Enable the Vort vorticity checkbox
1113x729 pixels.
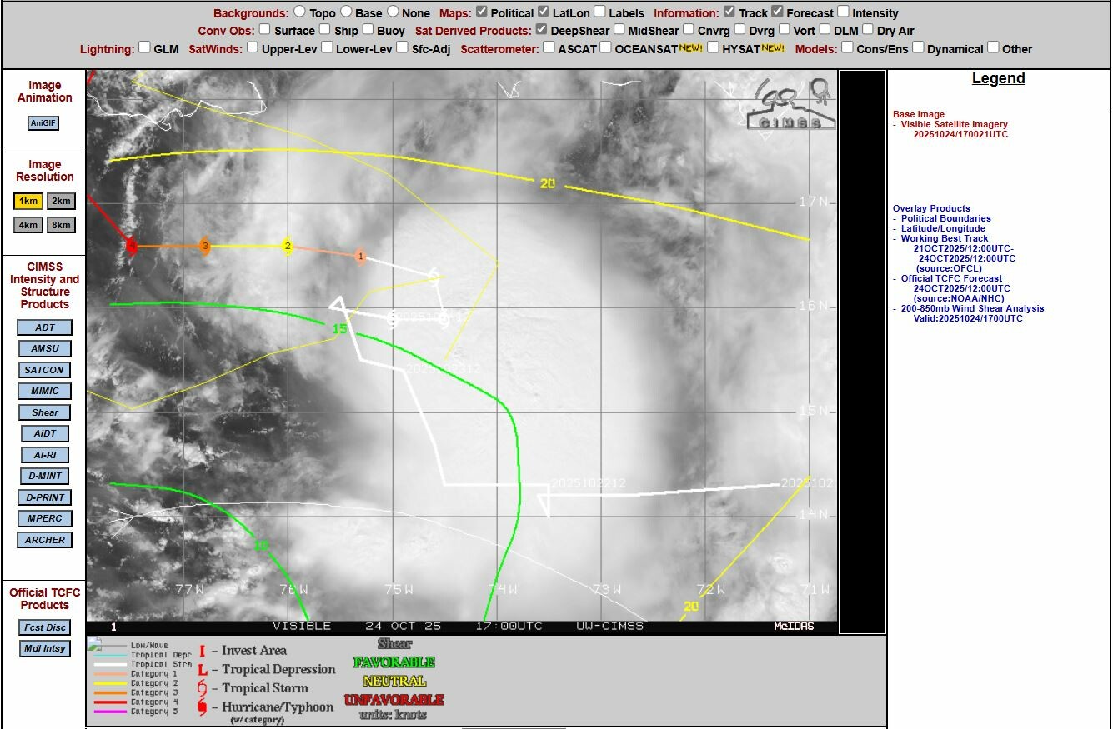tap(785, 30)
